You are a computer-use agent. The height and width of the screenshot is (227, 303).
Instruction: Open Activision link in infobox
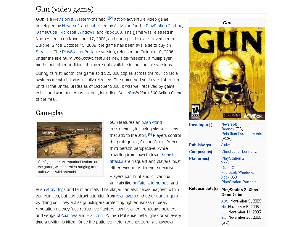[229, 145]
